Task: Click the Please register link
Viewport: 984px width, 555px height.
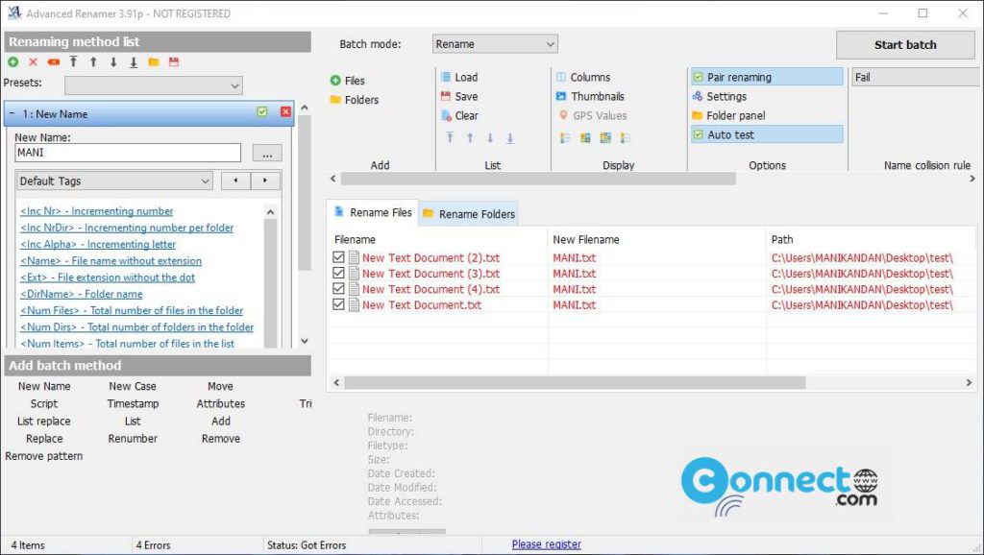Action: 547,543
